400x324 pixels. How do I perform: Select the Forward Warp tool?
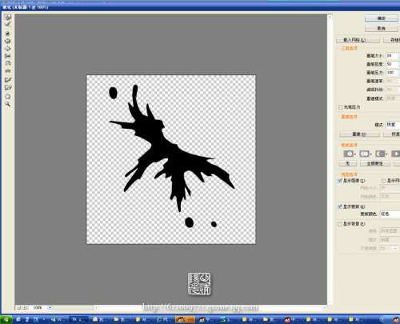8,18
